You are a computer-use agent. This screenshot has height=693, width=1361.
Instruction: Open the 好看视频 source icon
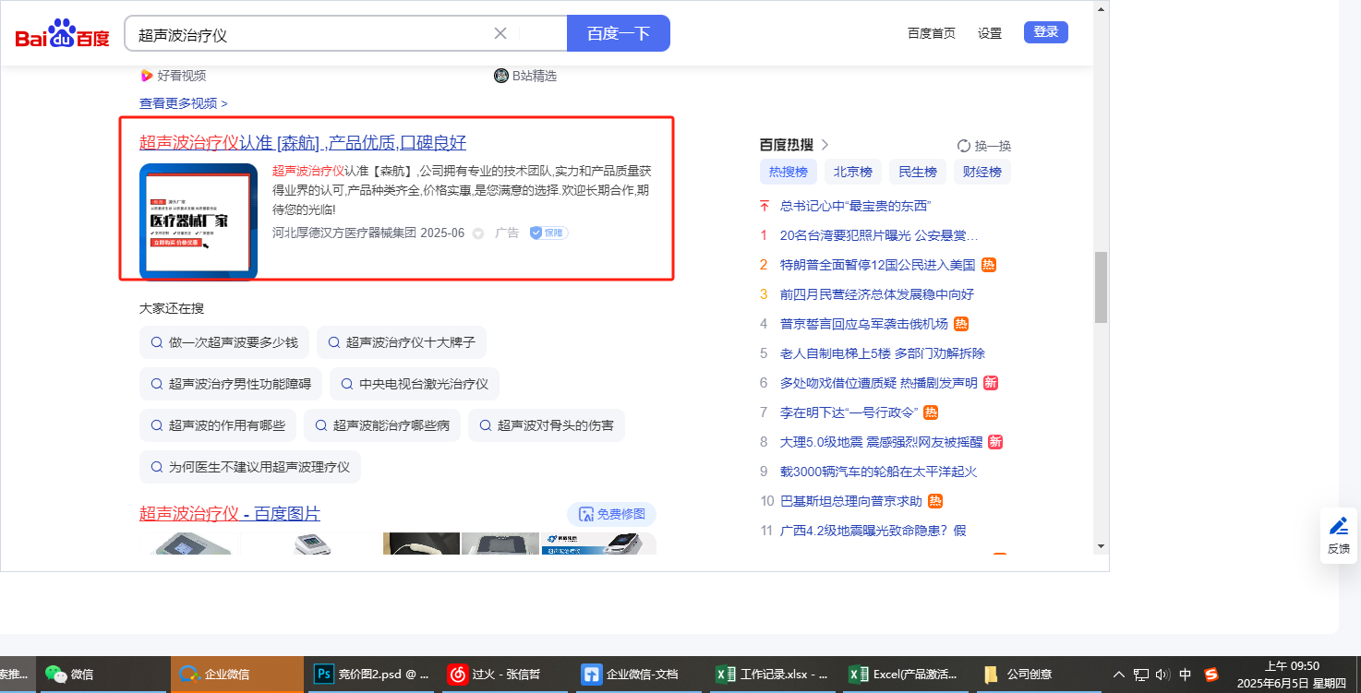coord(146,76)
